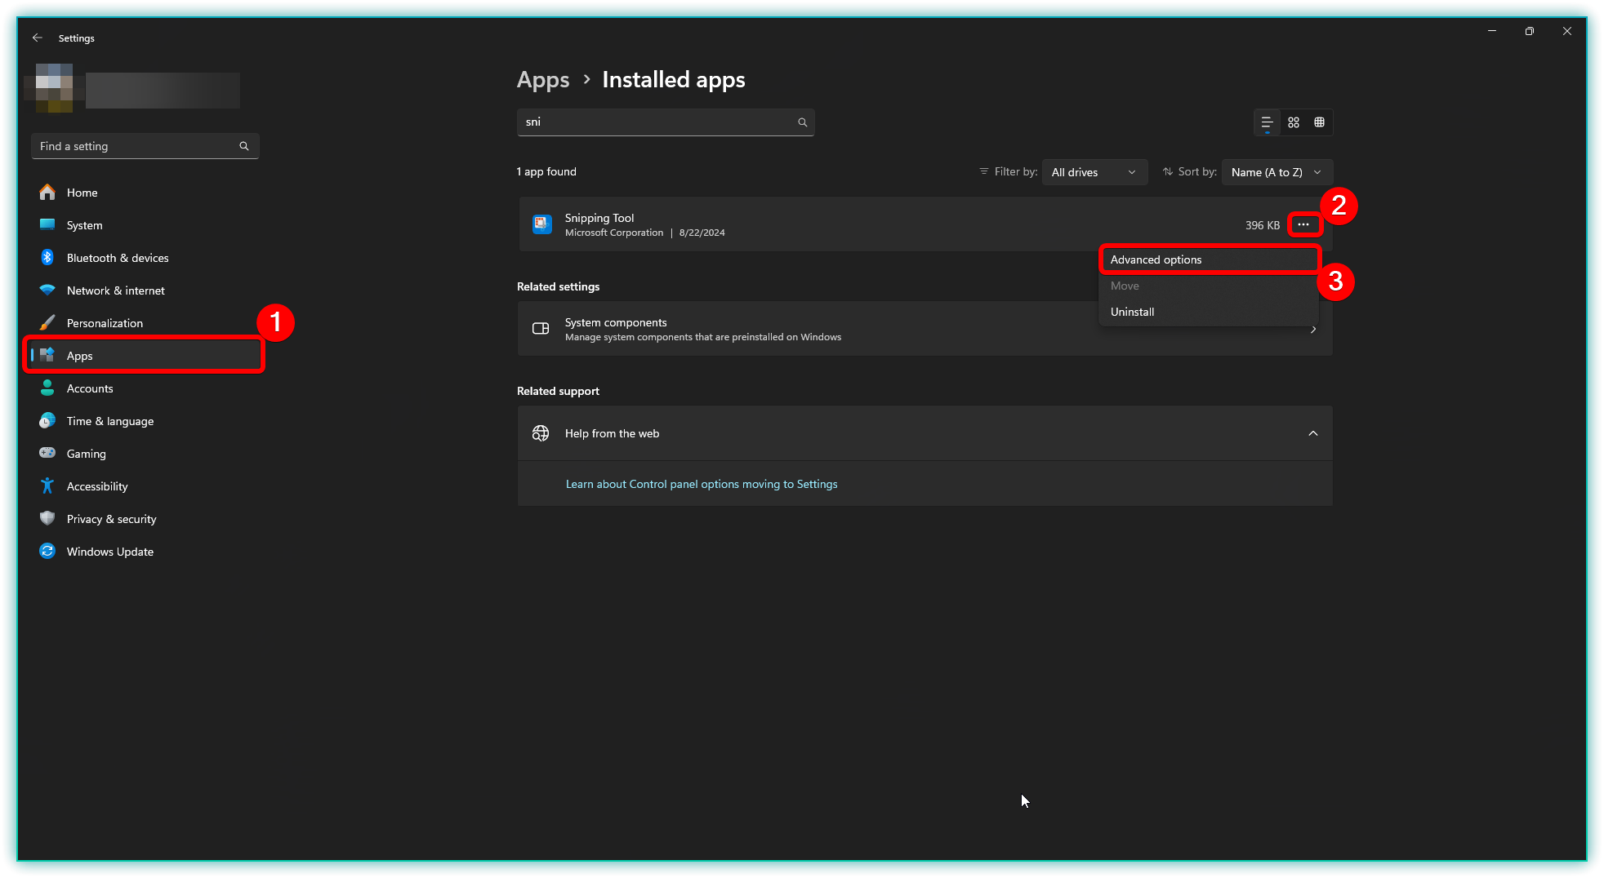Navigate to Personalization settings
The width and height of the screenshot is (1604, 878).
(x=105, y=323)
